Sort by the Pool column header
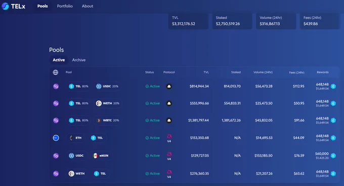The height and width of the screenshot is (186, 344). (x=68, y=72)
